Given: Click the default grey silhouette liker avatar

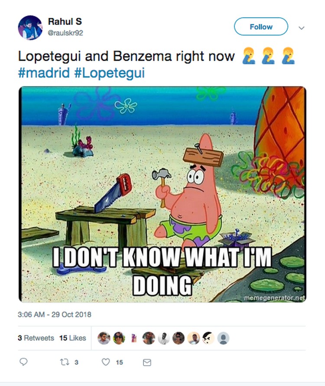Looking at the screenshot, I should coord(223,338).
